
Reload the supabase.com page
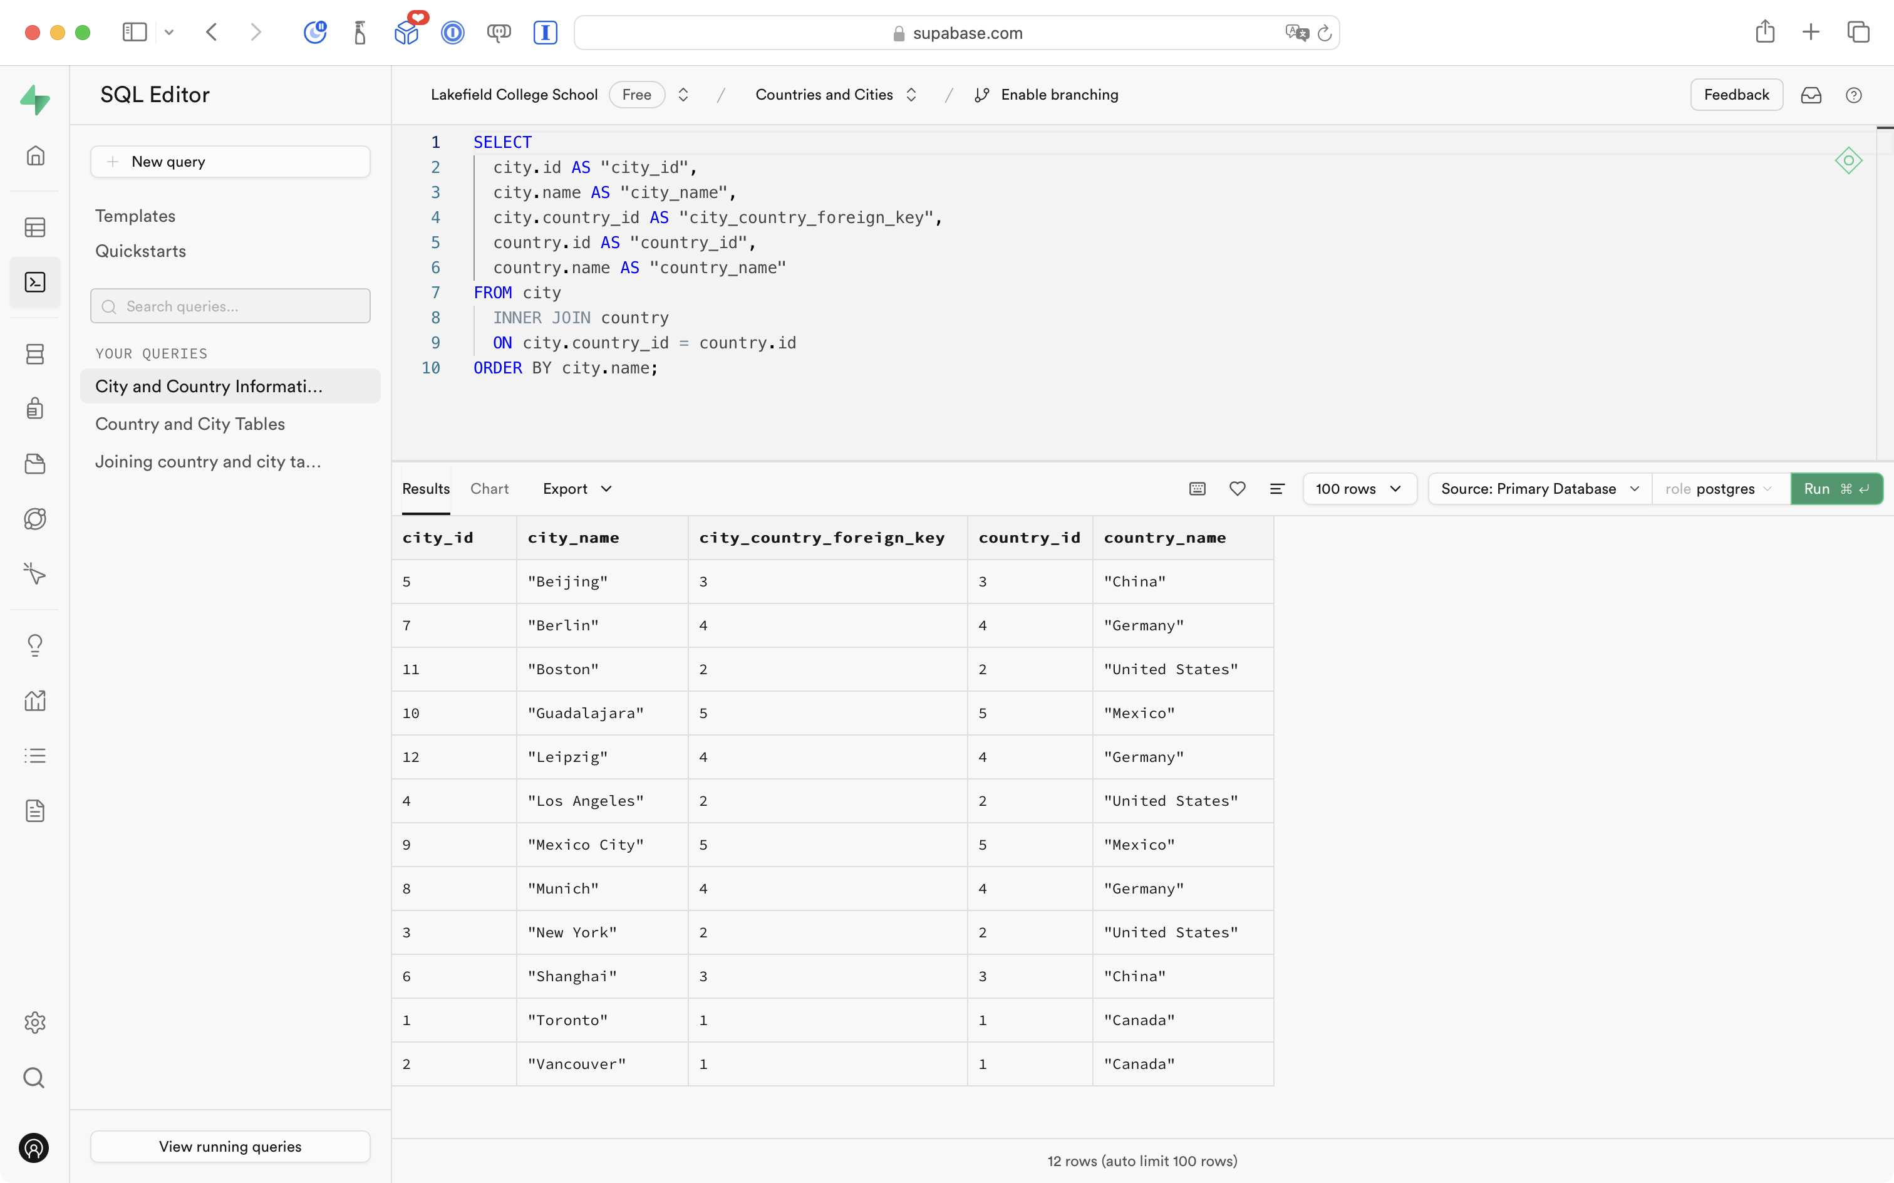pos(1325,33)
